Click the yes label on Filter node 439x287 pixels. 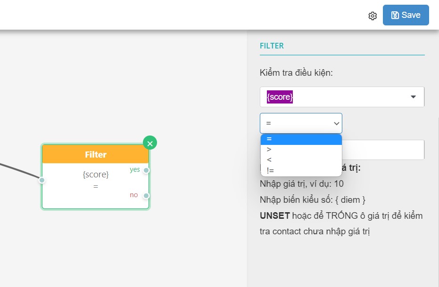pyautogui.click(x=135, y=170)
